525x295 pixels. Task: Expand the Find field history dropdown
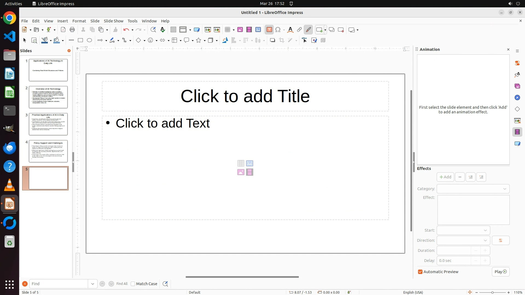coord(93,284)
